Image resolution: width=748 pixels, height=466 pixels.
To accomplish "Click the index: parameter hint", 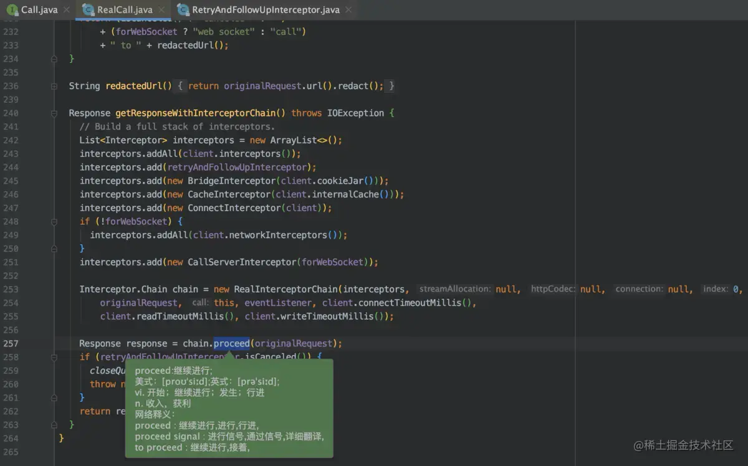I will (x=714, y=289).
